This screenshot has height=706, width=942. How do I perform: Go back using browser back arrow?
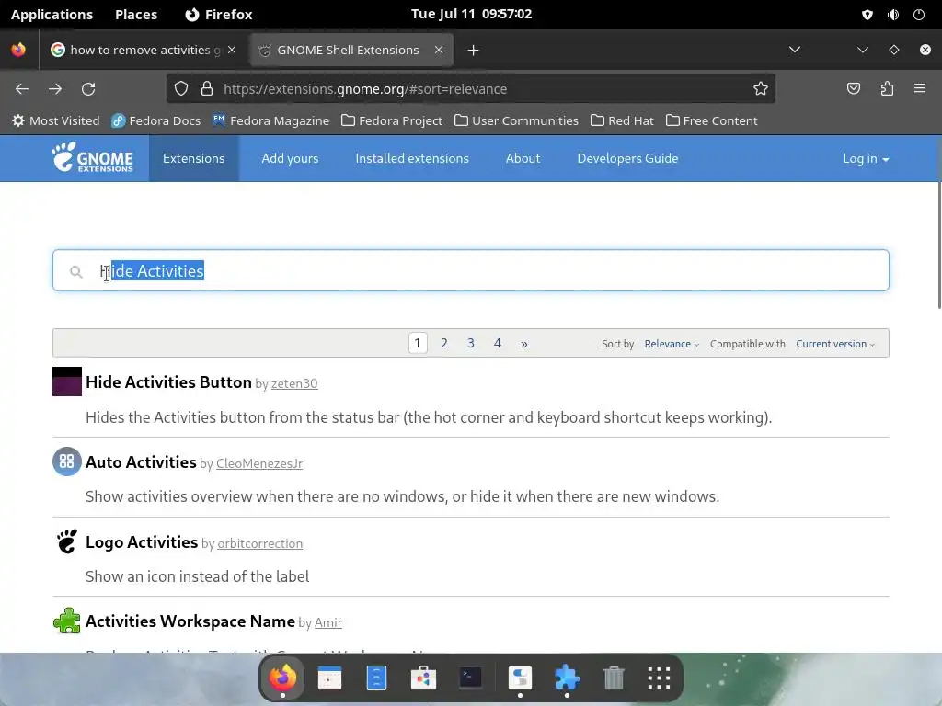pyautogui.click(x=22, y=89)
